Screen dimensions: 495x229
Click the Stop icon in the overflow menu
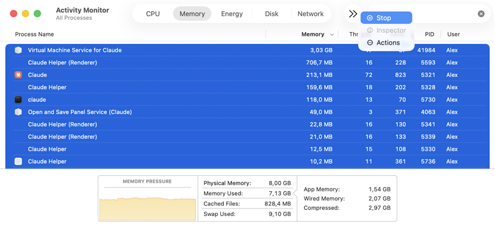click(369, 18)
